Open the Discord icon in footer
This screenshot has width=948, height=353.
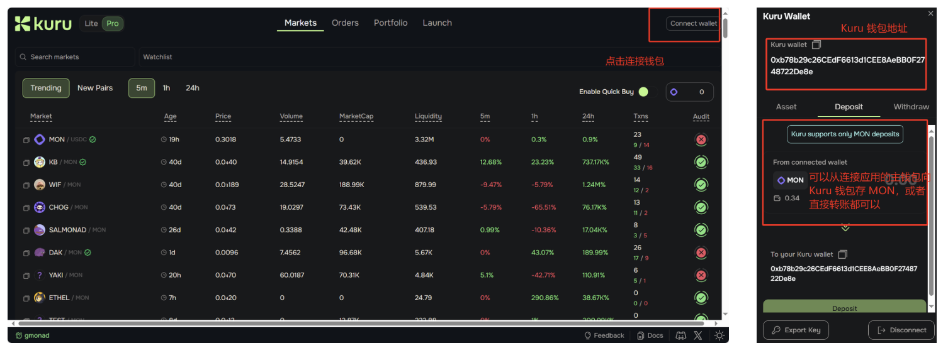pyautogui.click(x=680, y=336)
